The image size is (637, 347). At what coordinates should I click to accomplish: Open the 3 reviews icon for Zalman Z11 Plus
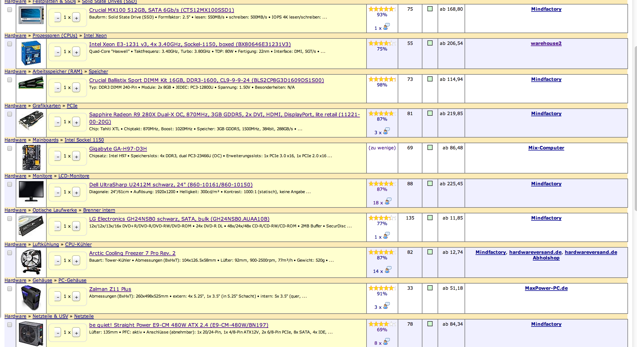[x=386, y=306]
